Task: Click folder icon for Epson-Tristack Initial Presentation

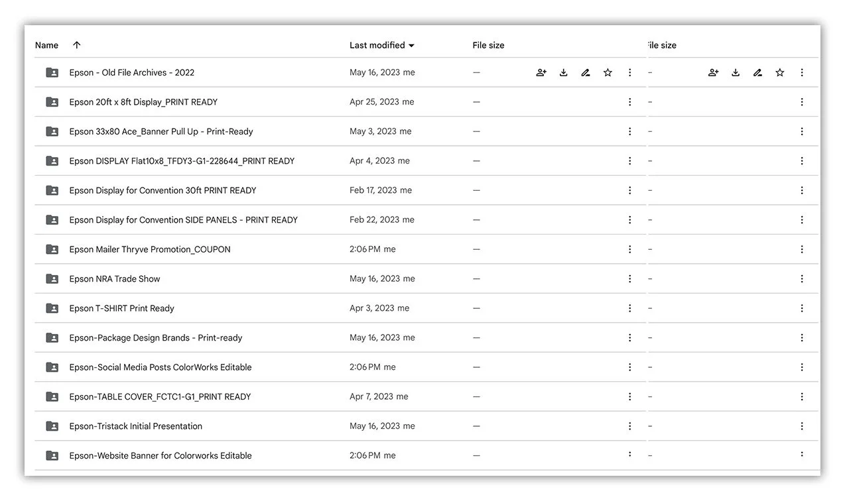Action: [x=52, y=426]
